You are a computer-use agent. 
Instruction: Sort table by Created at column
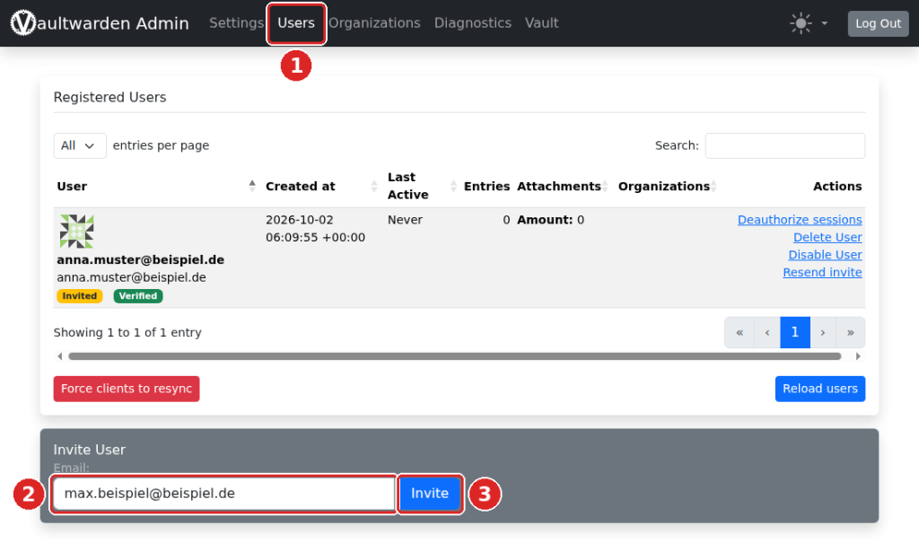[321, 186]
